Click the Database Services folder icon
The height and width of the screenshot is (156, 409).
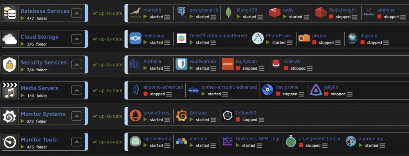coord(9,13)
